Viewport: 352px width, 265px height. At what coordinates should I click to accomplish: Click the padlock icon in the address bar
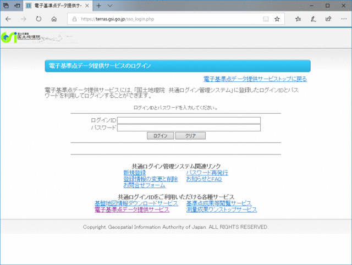tap(75, 19)
